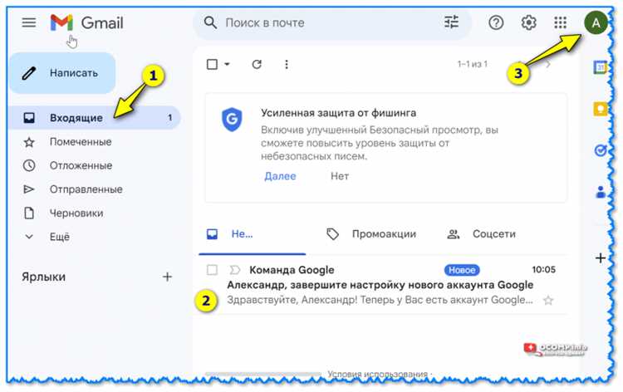Image resolution: width=623 pixels, height=392 pixels.
Task: Open the Google apps grid icon
Action: click(560, 22)
